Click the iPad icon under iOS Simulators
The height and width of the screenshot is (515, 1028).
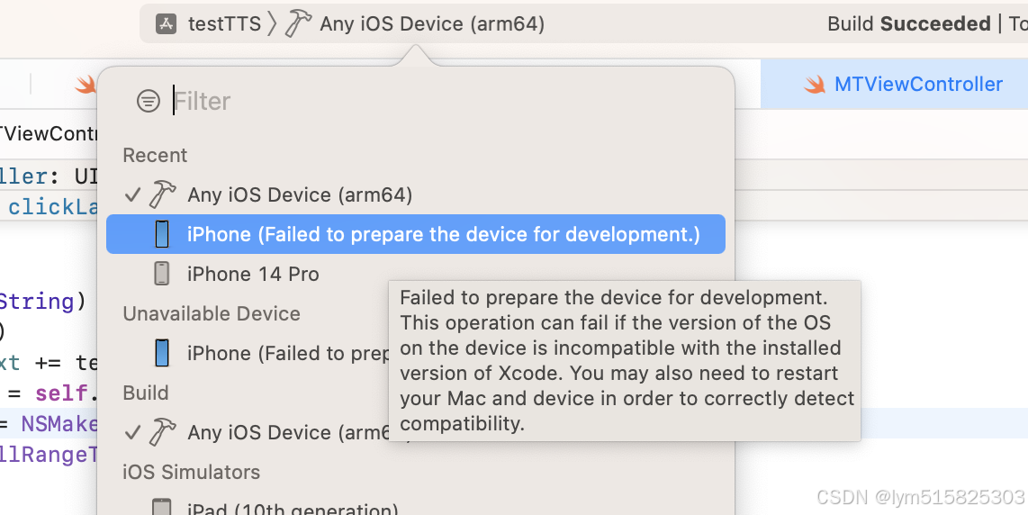(161, 507)
